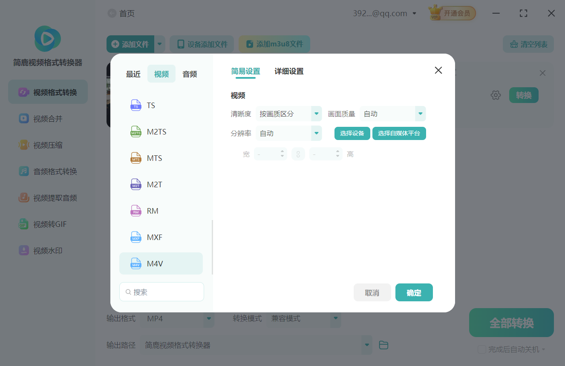Switch to the 音频 format tab
Image resolution: width=565 pixels, height=366 pixels.
pos(189,74)
